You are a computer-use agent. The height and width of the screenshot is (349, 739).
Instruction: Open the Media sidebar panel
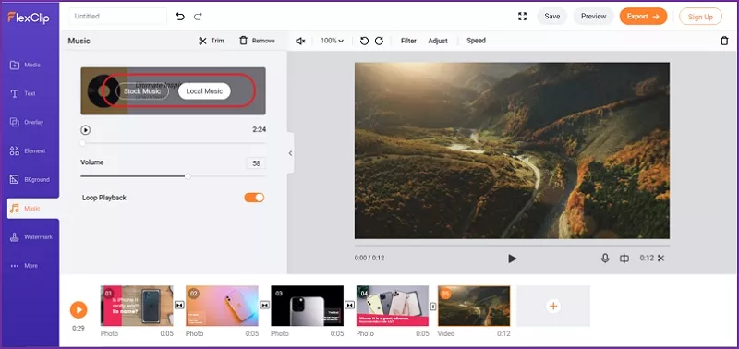tap(26, 65)
